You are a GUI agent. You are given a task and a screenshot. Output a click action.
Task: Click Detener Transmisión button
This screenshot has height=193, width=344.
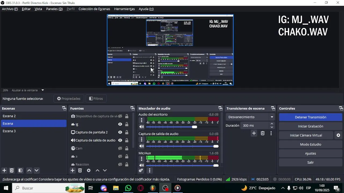(310, 117)
